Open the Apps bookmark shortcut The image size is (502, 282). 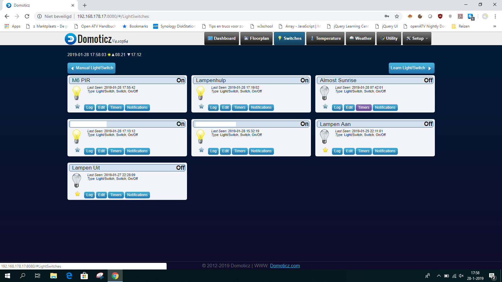coord(13,26)
